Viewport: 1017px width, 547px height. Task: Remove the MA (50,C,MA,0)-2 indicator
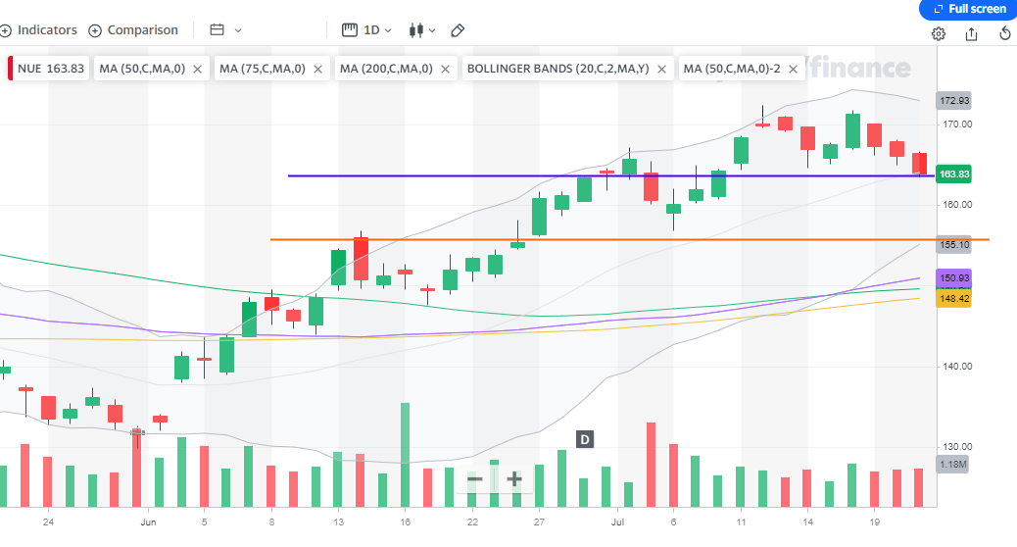point(794,69)
